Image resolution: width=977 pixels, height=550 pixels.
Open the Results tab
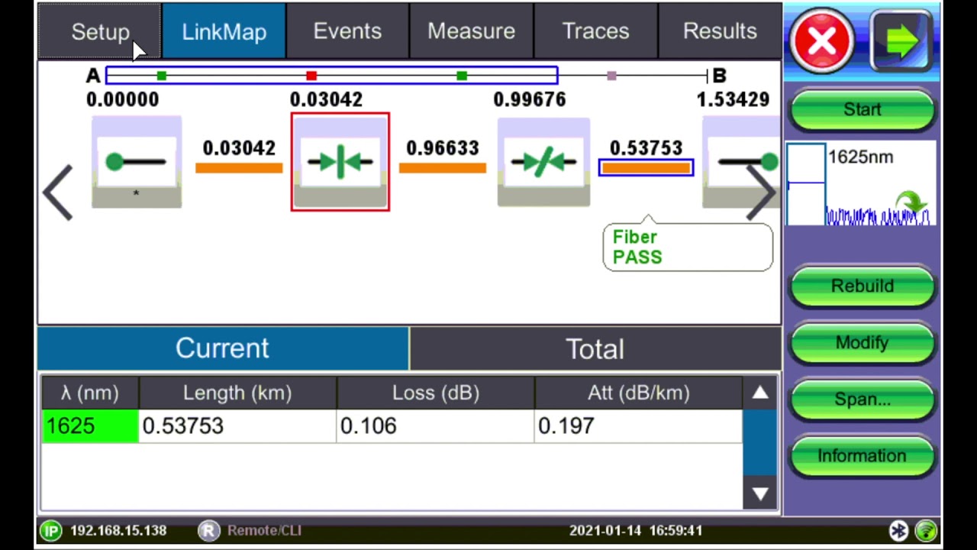pyautogui.click(x=720, y=31)
